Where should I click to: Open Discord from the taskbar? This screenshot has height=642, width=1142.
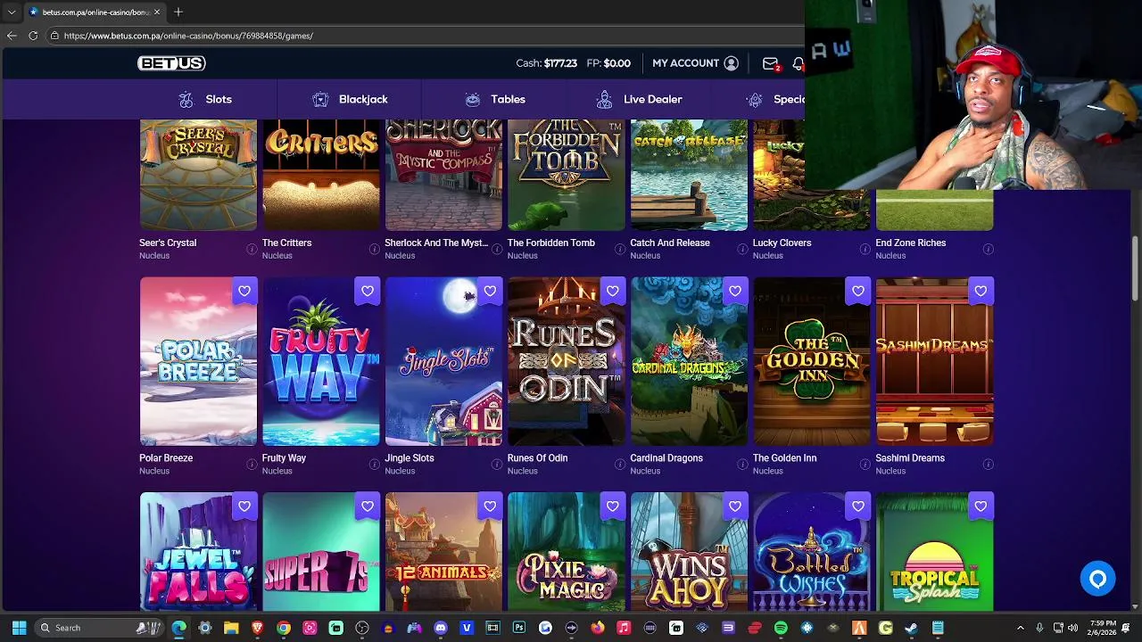(x=440, y=628)
